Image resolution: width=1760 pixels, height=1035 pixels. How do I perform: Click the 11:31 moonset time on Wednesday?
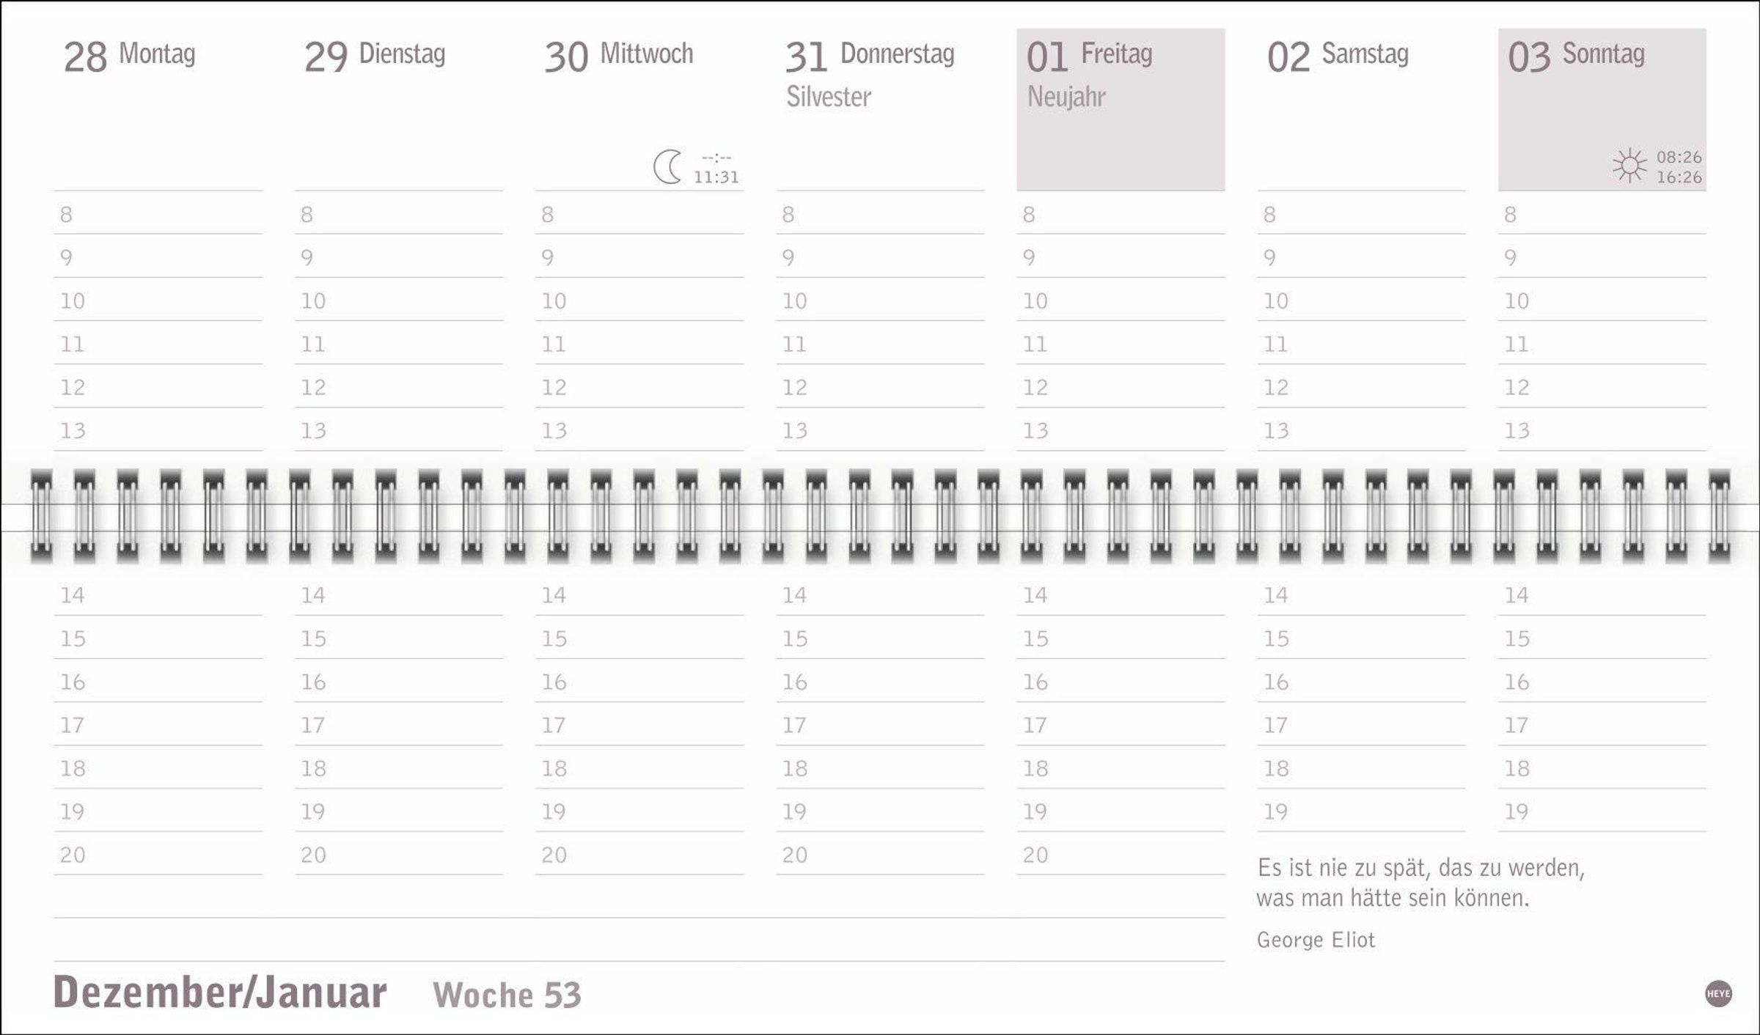[716, 177]
